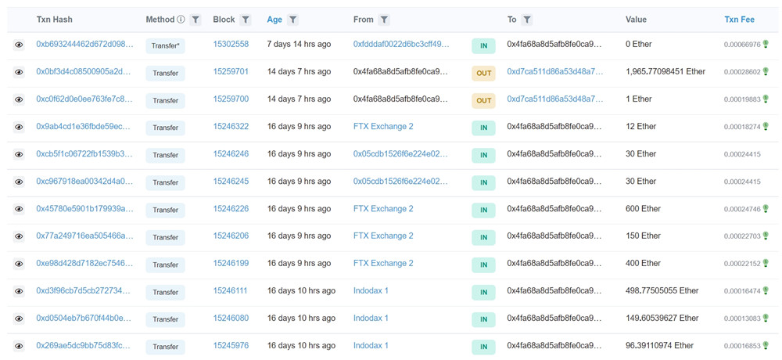Click info icon next to Method header
Screen dimensions: 782x360
[181, 20]
